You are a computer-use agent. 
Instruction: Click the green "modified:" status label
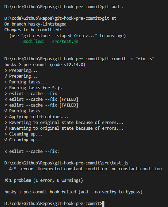pyautogui.click(x=34, y=42)
